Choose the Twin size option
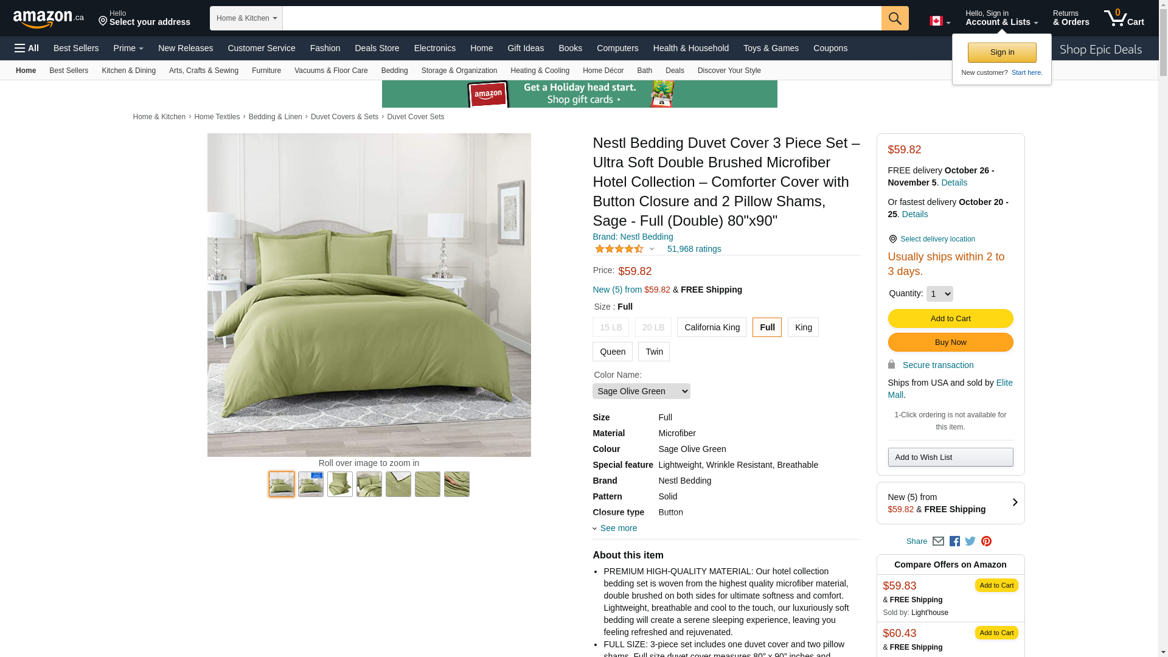 coord(654,352)
